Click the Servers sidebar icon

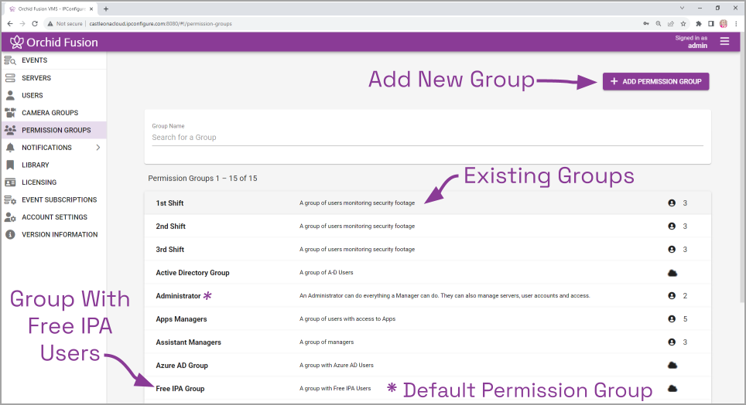coord(10,78)
